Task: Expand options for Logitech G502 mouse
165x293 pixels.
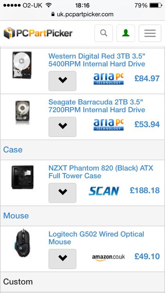Action: 62,259
